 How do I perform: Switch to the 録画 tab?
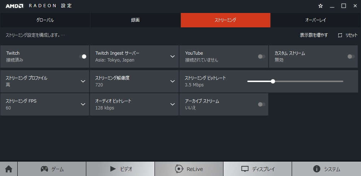pyautogui.click(x=135, y=20)
